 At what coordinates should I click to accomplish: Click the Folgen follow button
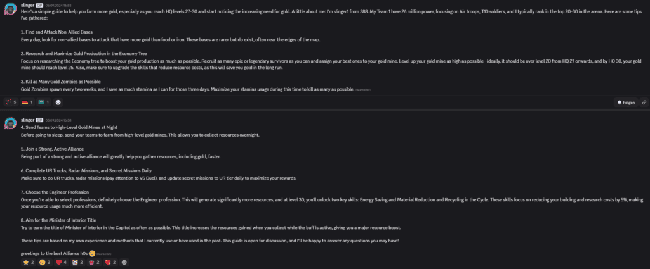click(626, 102)
